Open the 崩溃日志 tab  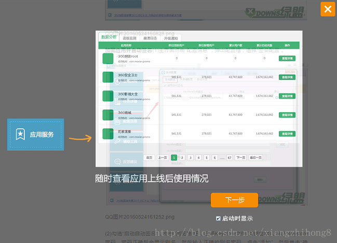coord(150,38)
